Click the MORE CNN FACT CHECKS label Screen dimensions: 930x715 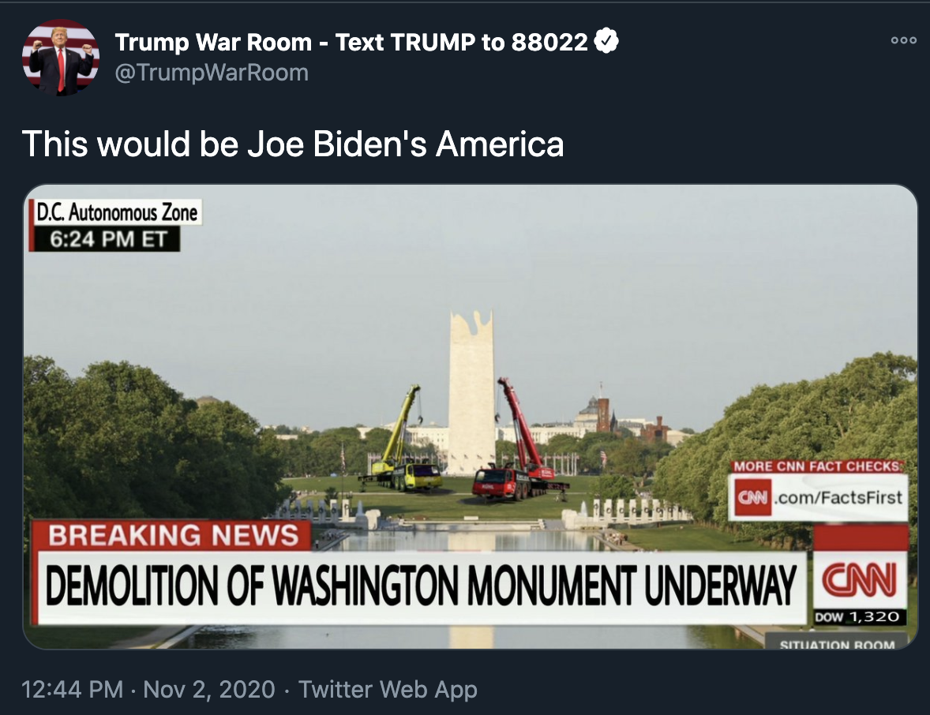click(817, 466)
